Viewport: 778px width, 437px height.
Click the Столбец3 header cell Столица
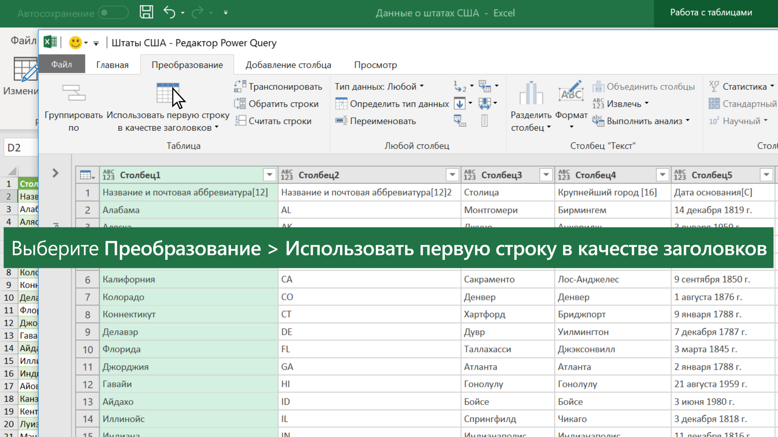click(507, 193)
